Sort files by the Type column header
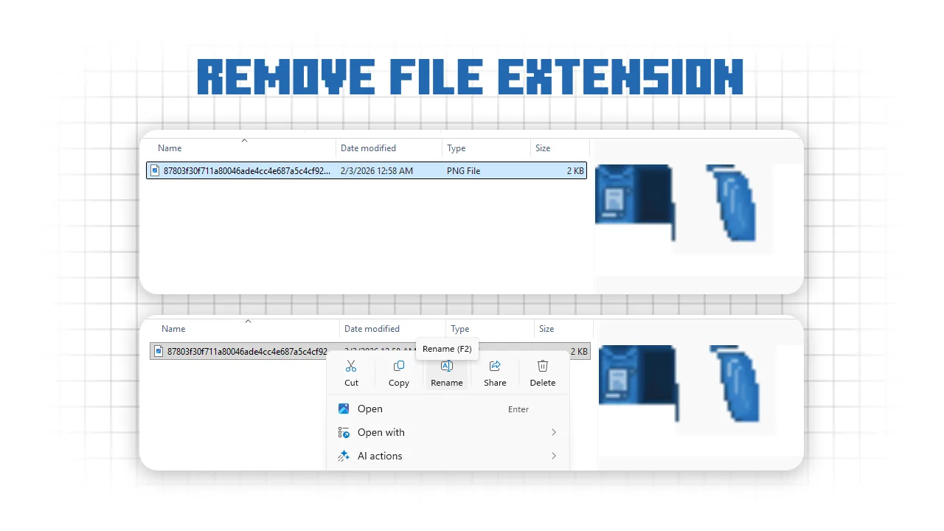The width and height of the screenshot is (944, 531). pos(456,147)
